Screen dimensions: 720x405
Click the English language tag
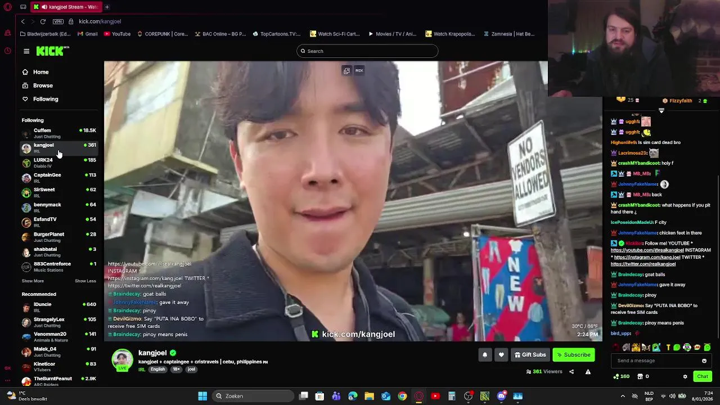(x=157, y=370)
